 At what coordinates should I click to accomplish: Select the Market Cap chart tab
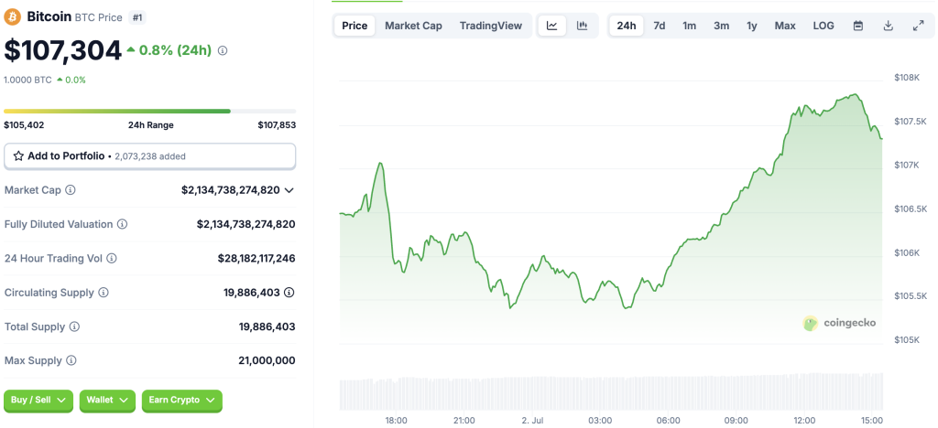click(413, 26)
